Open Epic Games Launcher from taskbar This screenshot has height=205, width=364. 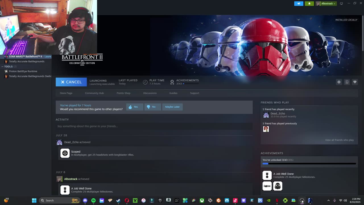(160, 200)
